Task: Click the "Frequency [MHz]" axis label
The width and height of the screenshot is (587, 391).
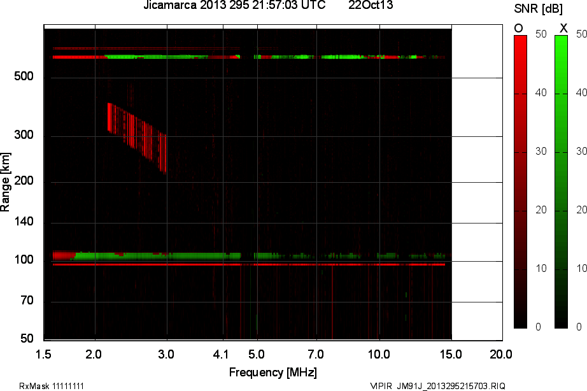Action: coord(273,373)
